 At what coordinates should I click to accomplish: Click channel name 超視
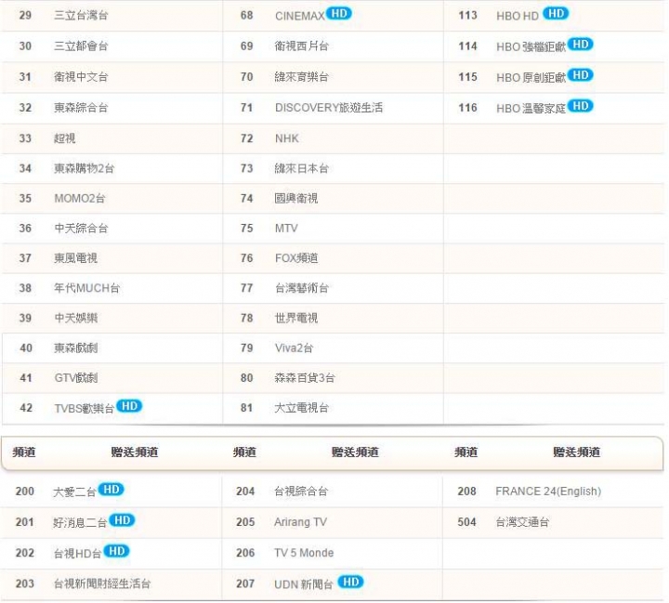pos(65,138)
